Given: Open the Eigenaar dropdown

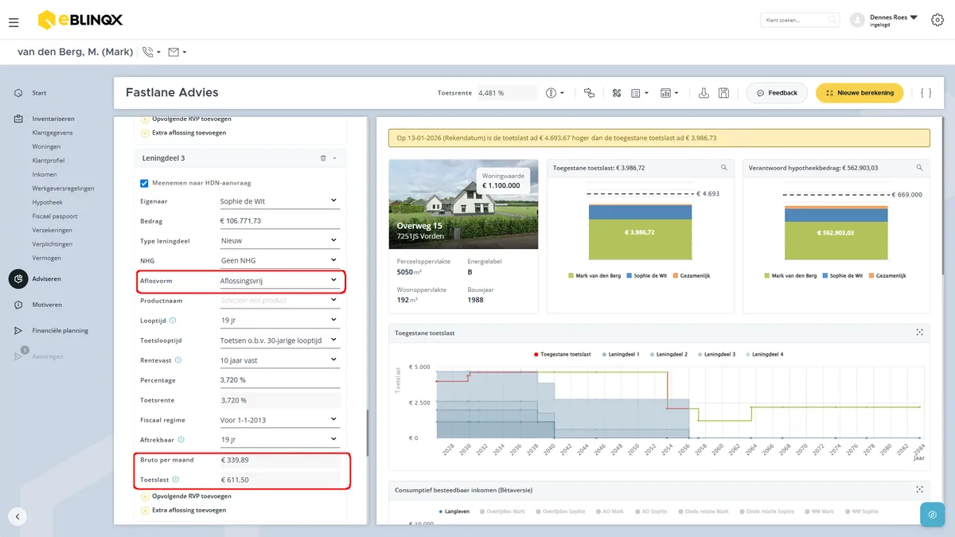Looking at the screenshot, I should pyautogui.click(x=279, y=201).
